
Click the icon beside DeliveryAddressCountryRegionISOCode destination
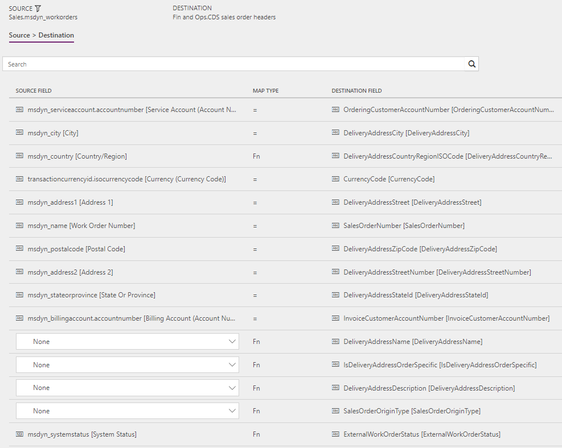[335, 156]
